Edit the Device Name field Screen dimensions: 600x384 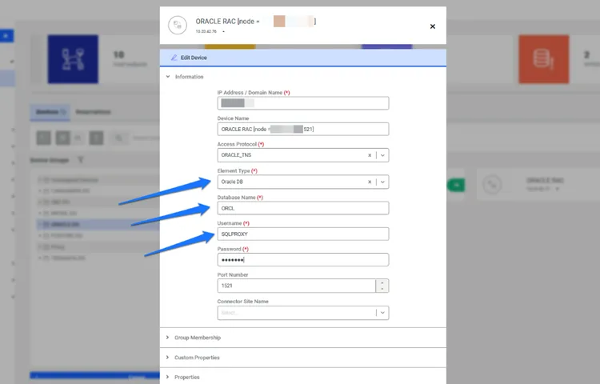click(303, 130)
